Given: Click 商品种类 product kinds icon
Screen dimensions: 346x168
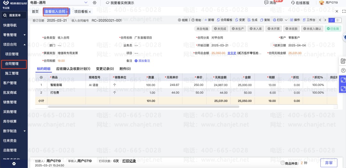Looking at the screenshot, I should pos(283,163).
